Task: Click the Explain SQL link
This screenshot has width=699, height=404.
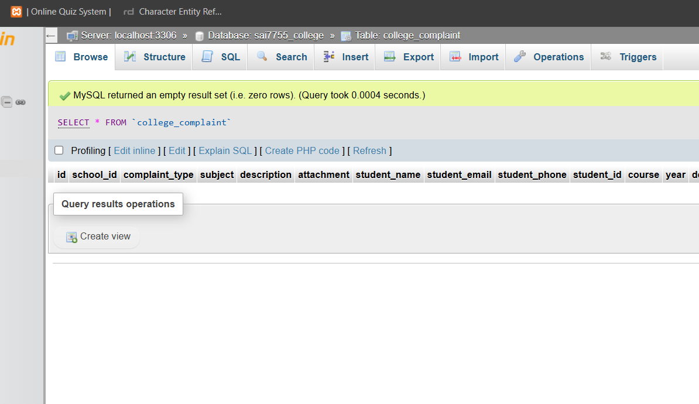Action: coord(225,150)
